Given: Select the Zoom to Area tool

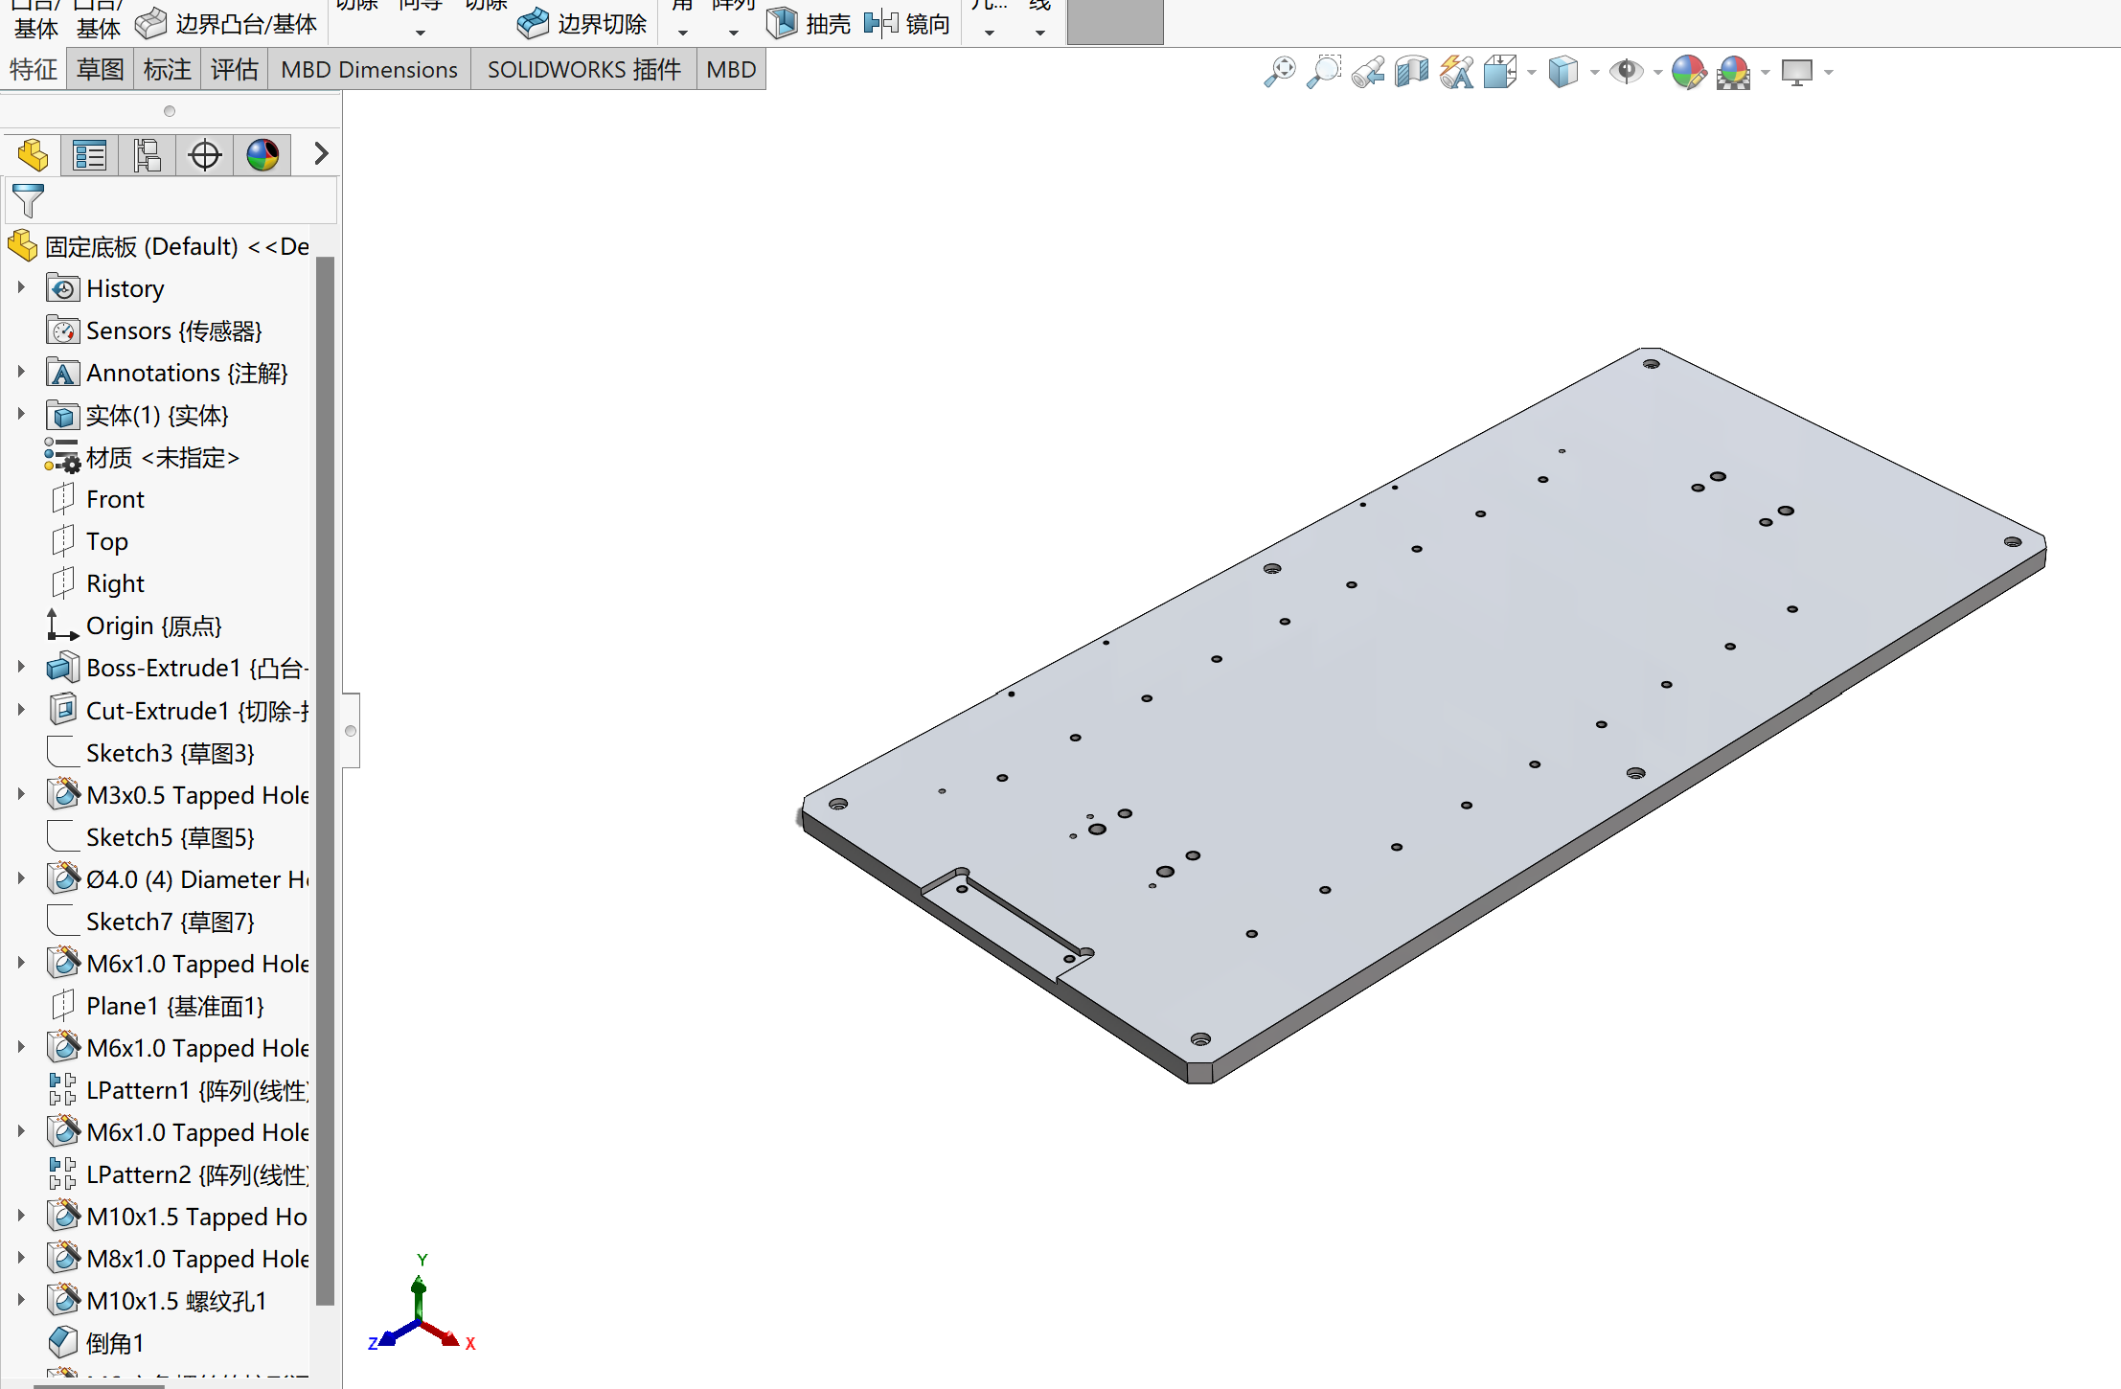Looking at the screenshot, I should click(1324, 72).
